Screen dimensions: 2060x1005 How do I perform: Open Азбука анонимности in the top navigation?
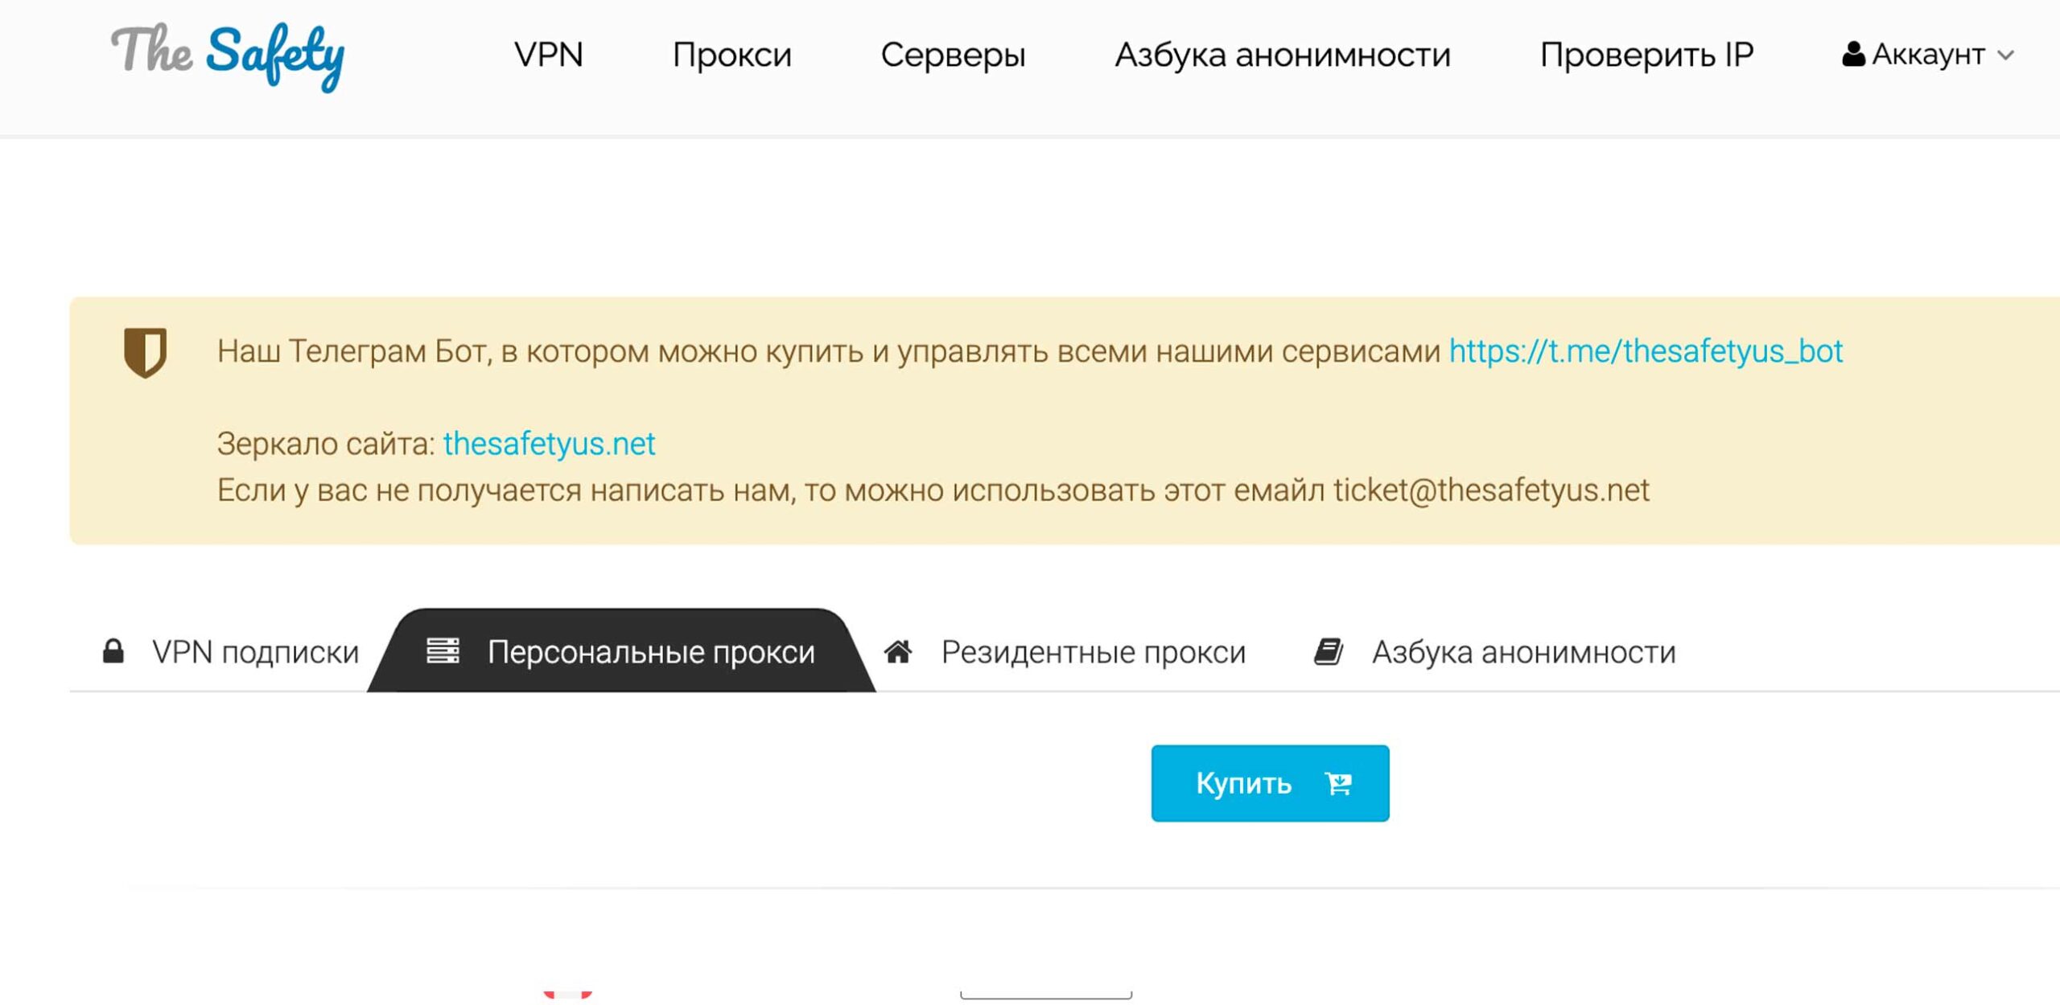[x=1282, y=55]
